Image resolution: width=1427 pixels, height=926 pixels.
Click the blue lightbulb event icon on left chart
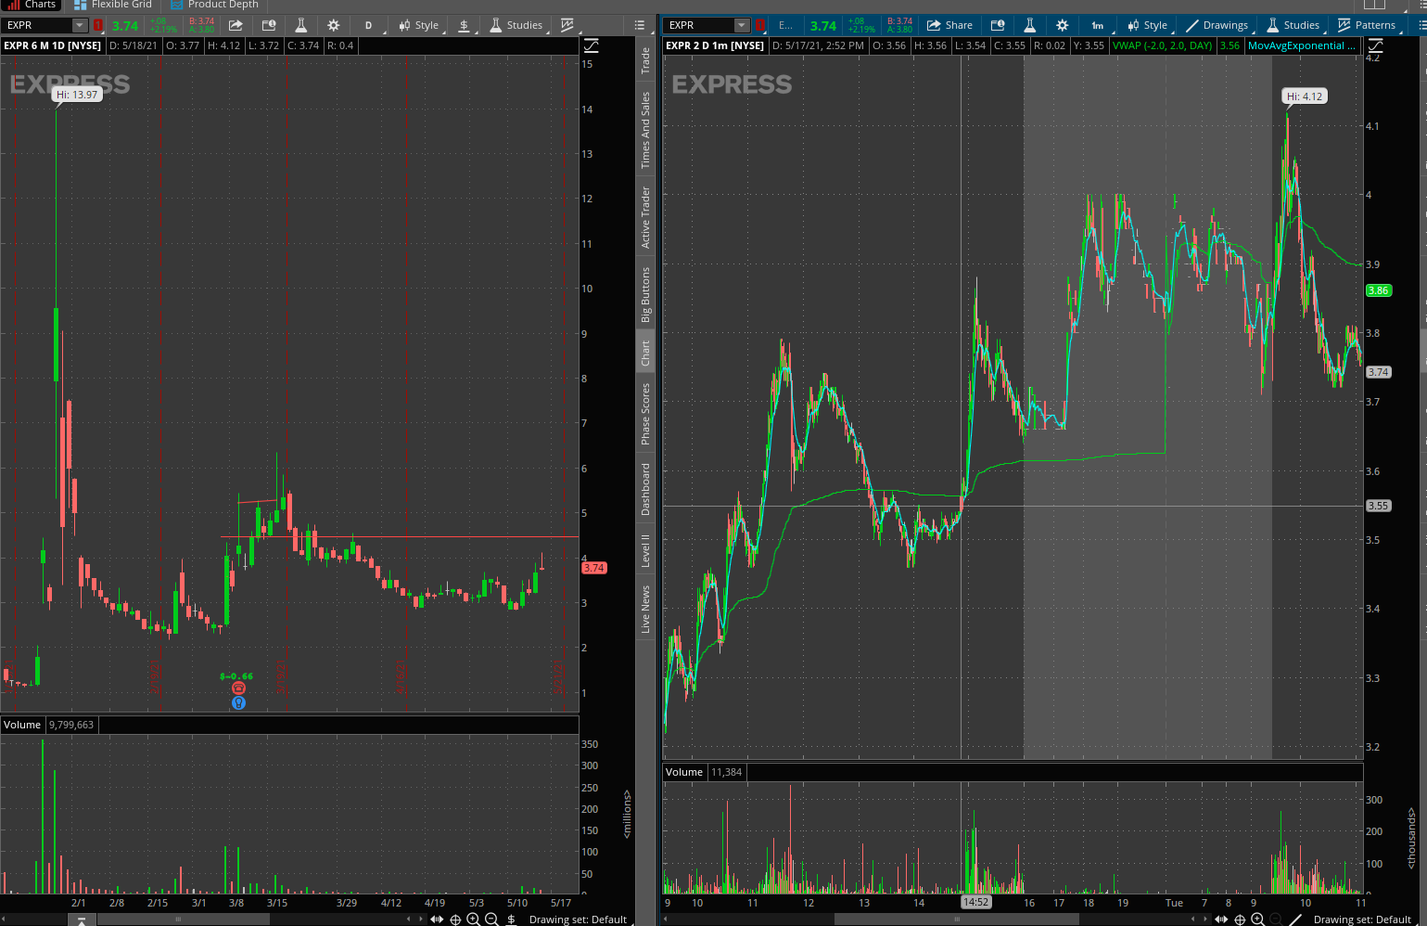coord(238,702)
